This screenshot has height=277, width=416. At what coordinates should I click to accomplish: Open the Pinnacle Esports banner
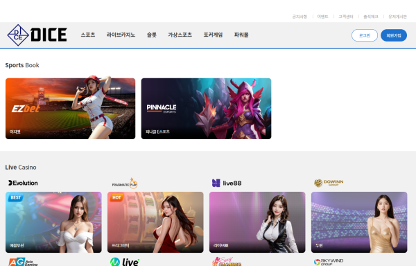click(206, 108)
